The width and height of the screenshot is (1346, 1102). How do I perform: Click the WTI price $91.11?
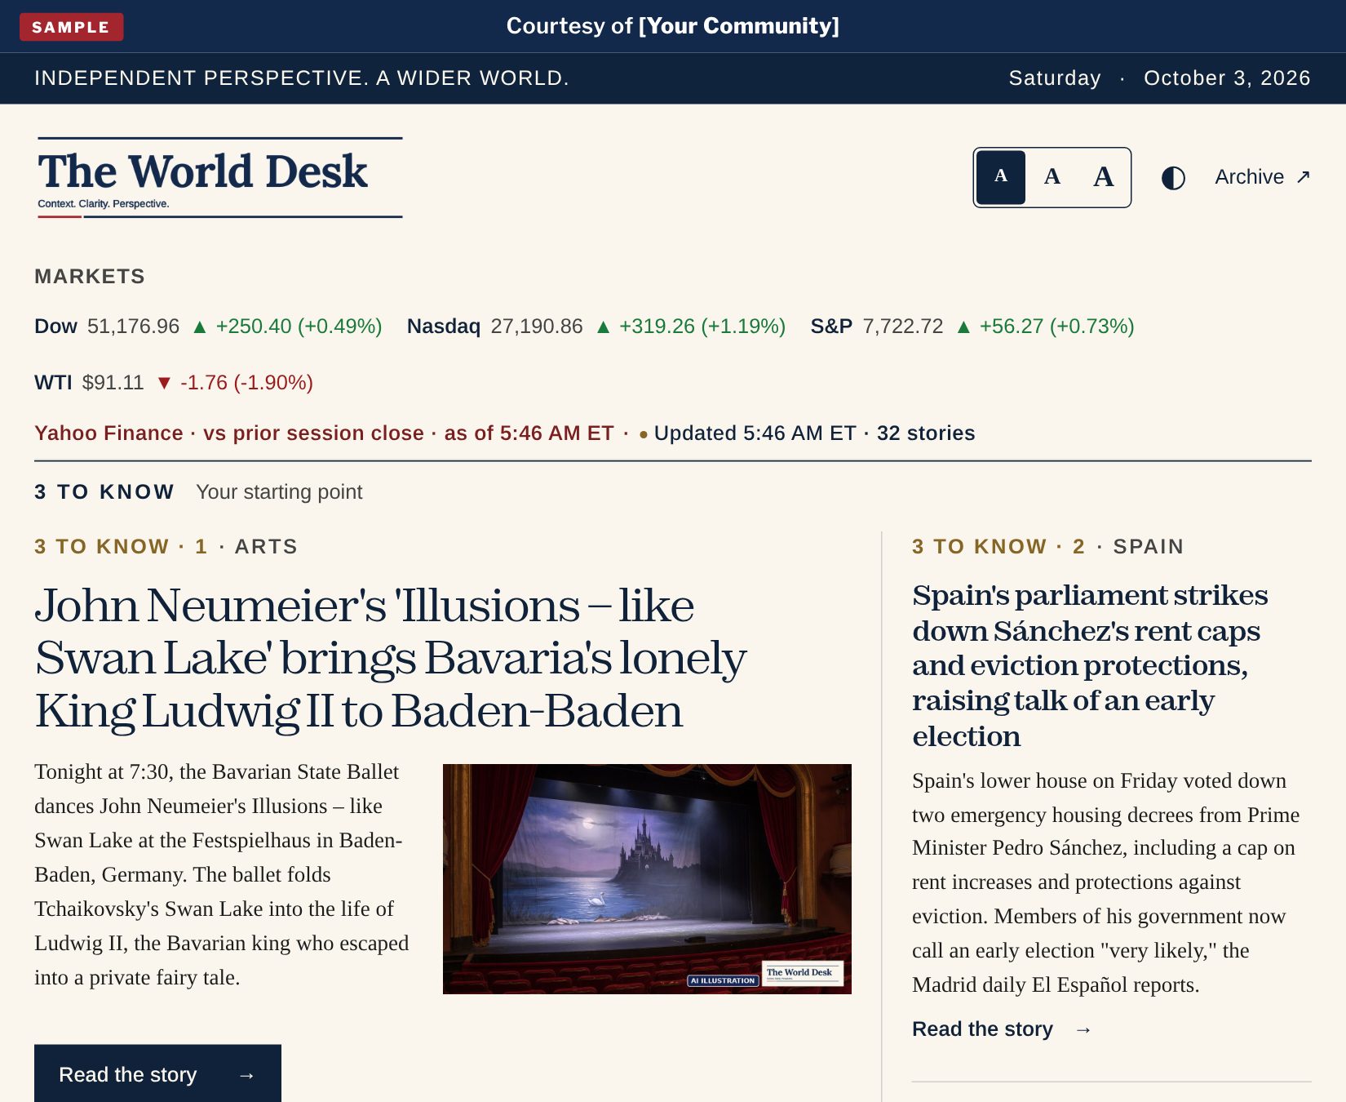point(113,383)
